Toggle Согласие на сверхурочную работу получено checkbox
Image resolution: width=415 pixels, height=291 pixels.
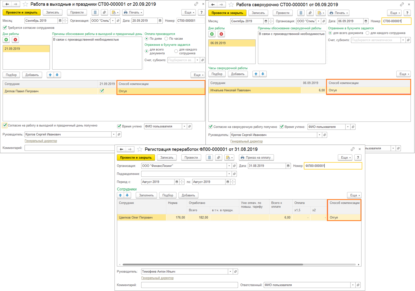pos(211,127)
